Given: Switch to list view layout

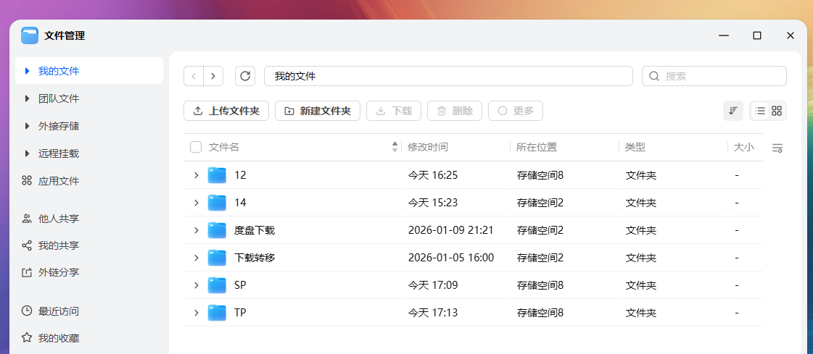Looking at the screenshot, I should click(759, 111).
